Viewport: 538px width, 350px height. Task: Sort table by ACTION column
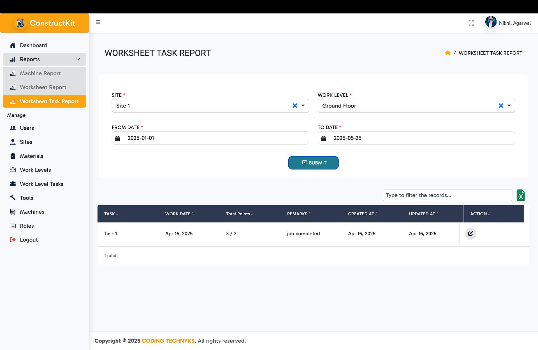[x=480, y=214]
